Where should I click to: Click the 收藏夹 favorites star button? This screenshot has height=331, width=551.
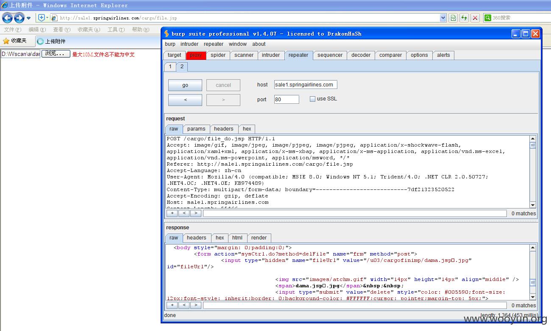[x=15, y=41]
